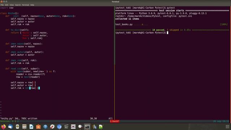Open Firefox from the dock
The width and height of the screenshot is (231, 130).
click(3, 127)
